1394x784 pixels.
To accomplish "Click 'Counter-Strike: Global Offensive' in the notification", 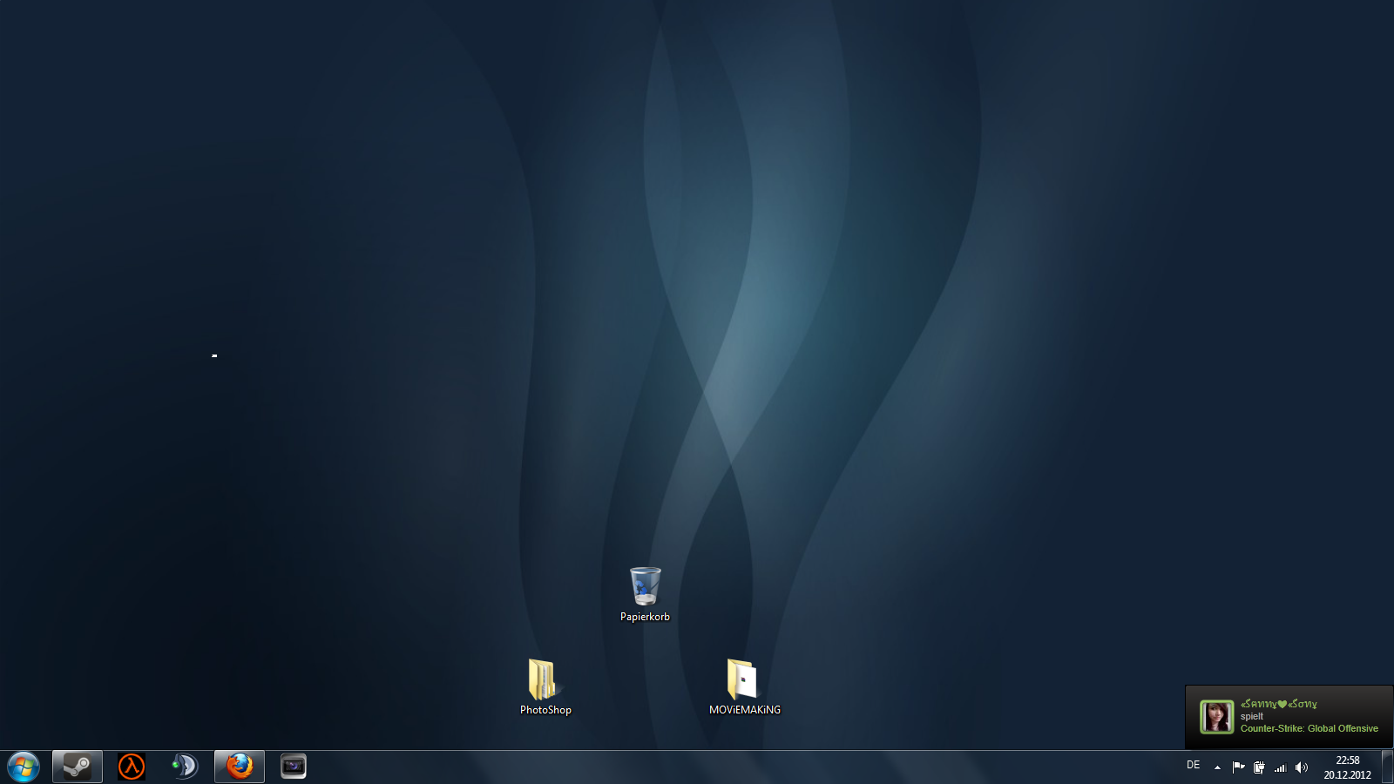I will pyautogui.click(x=1309, y=728).
